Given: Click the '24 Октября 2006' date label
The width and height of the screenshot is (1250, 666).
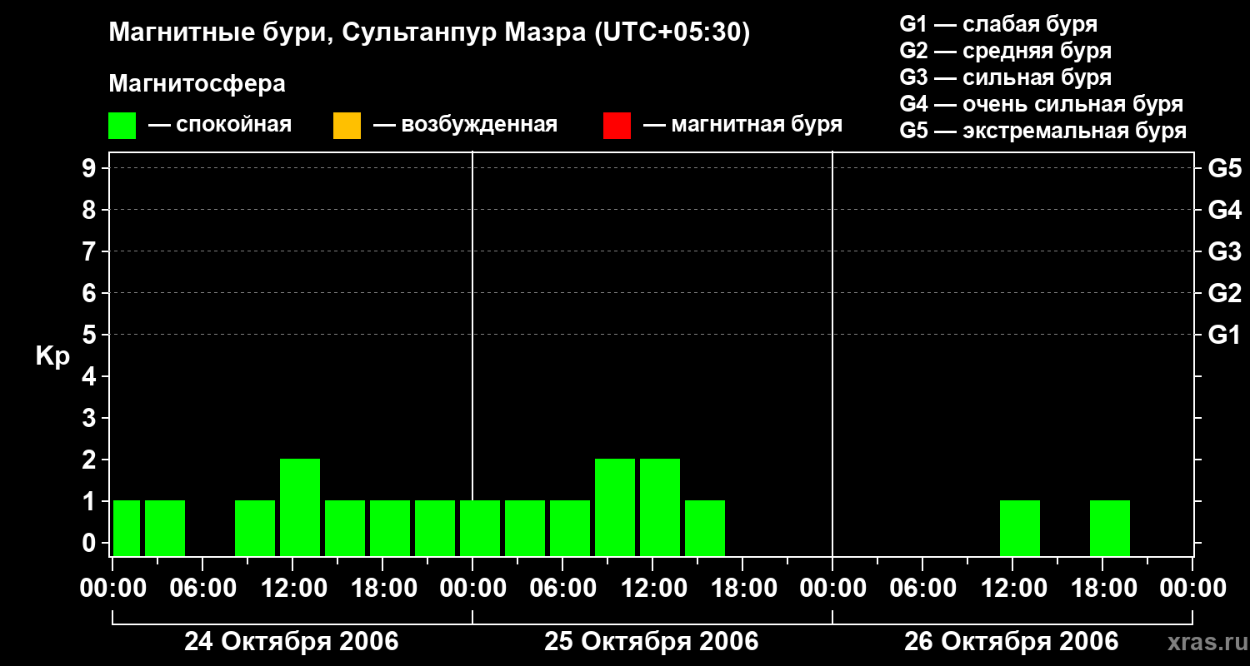Looking at the screenshot, I should [x=292, y=642].
